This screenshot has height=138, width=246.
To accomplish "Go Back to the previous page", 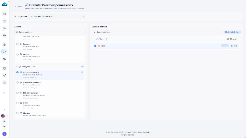I will (18, 6).
